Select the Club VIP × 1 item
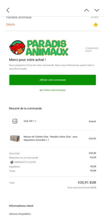Viewport: 105px width, 216px height. [30, 121]
